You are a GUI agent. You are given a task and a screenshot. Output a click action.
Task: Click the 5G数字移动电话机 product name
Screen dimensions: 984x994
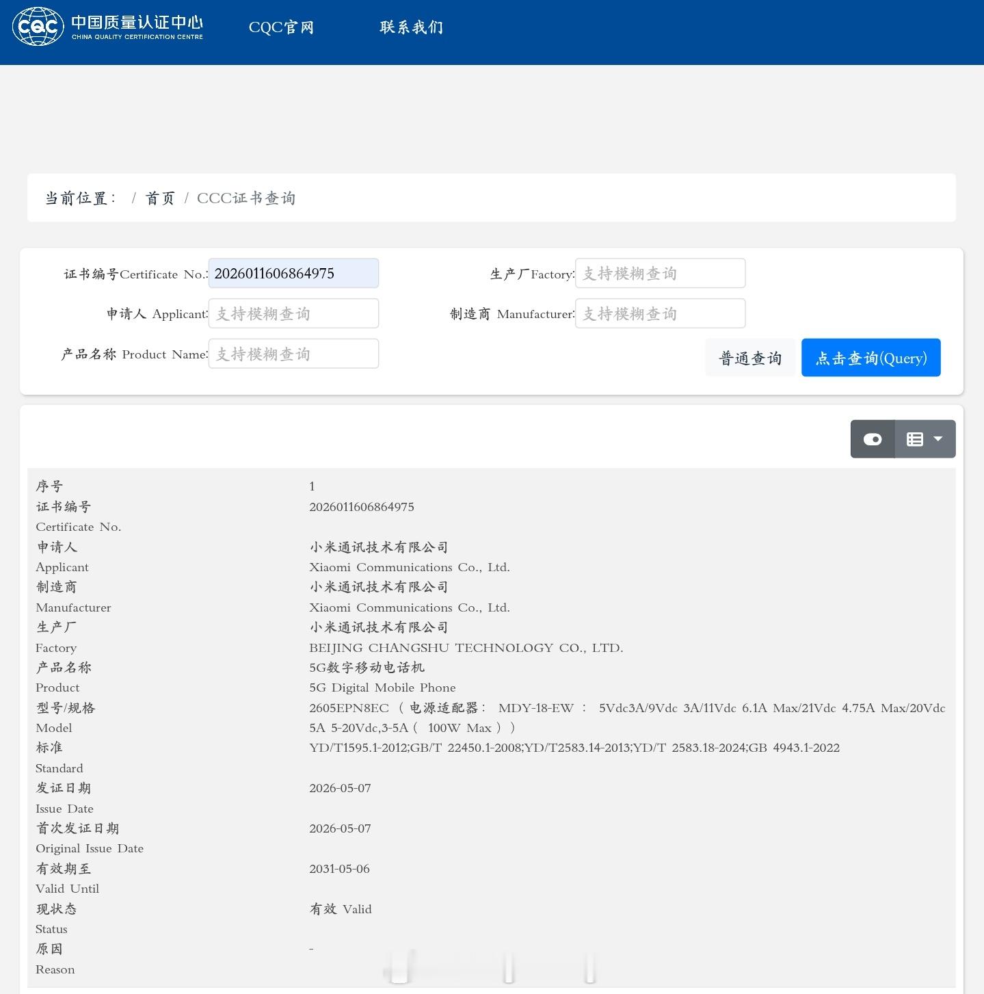click(x=367, y=668)
